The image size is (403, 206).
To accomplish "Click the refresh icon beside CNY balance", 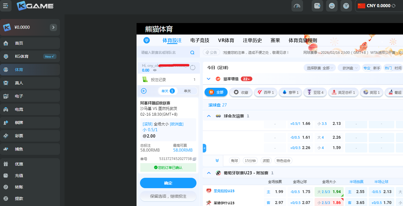I will 393,6.
